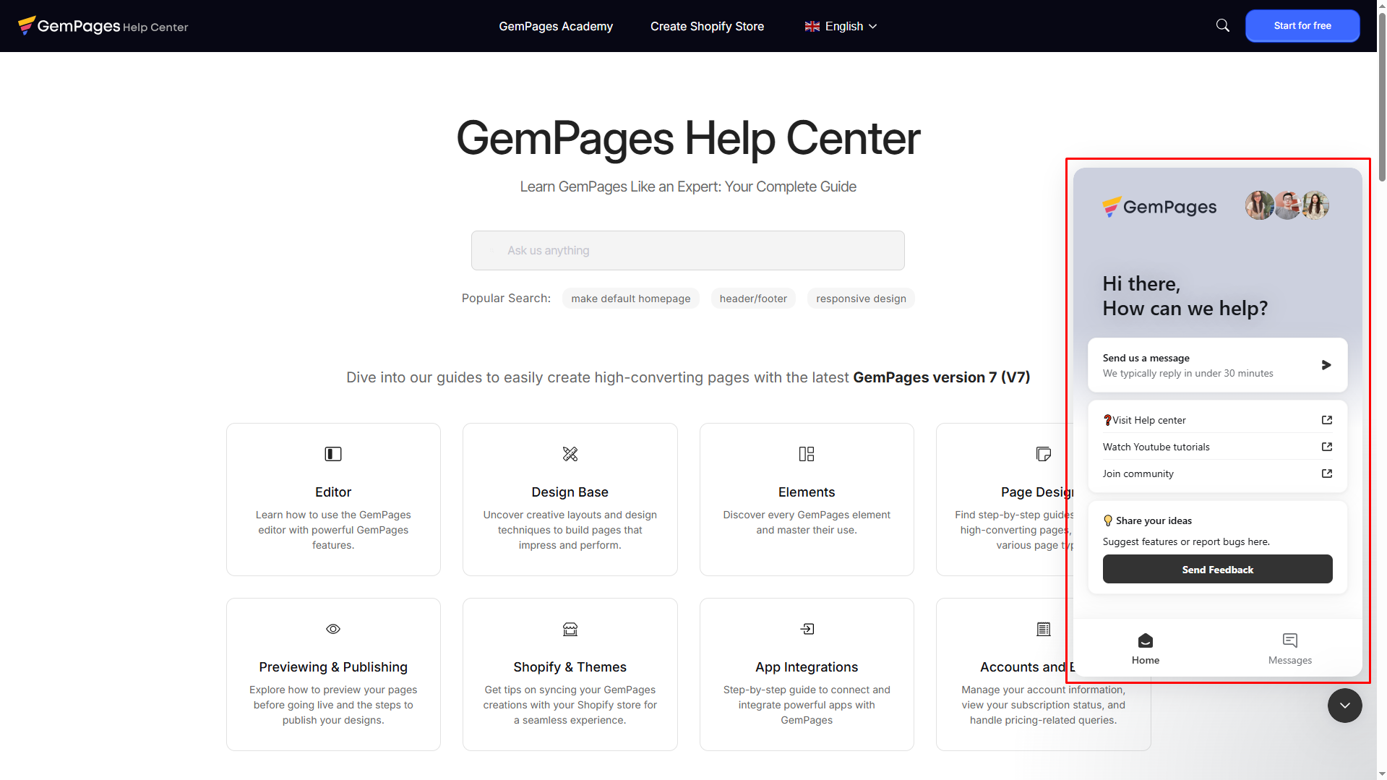Click the Design Base crossed-tools icon
Image resolution: width=1387 pixels, height=780 pixels.
570,454
